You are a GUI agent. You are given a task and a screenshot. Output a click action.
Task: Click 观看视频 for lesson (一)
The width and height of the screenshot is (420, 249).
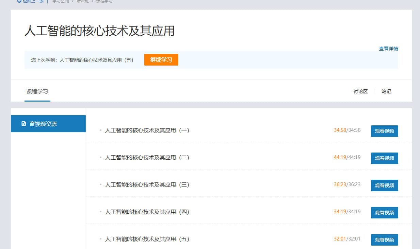point(384,131)
